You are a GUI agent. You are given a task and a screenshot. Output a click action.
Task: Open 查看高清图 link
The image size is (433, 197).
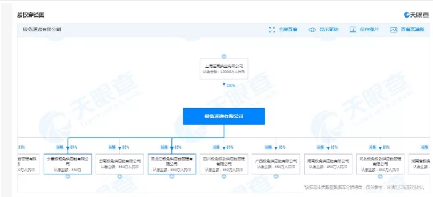point(413,30)
